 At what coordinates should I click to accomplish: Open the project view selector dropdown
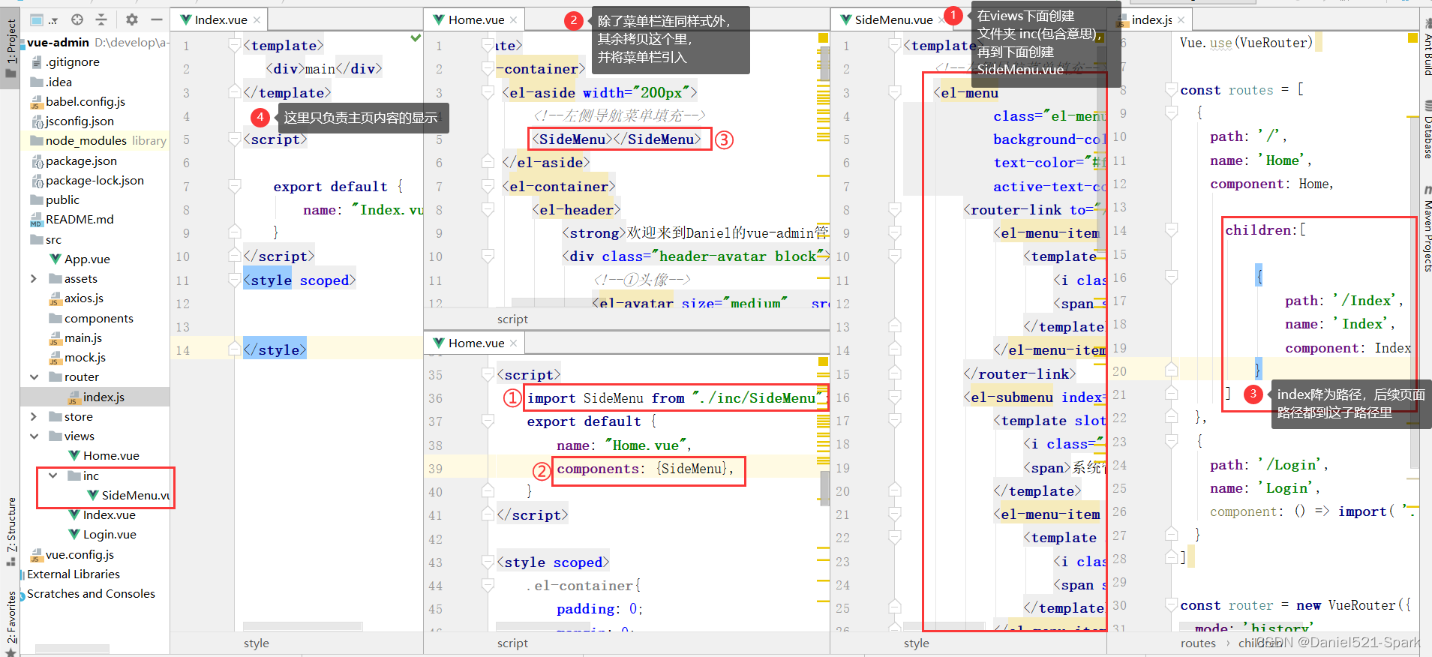(x=44, y=20)
